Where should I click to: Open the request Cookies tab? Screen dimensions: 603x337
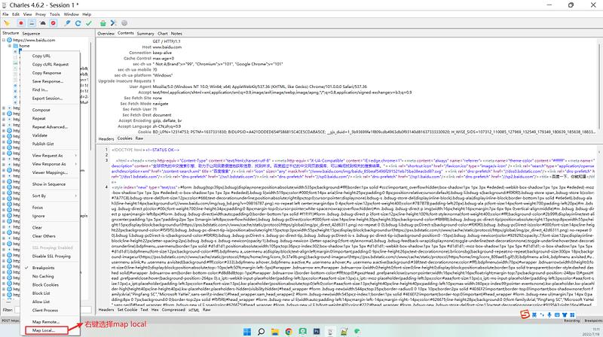pyautogui.click(x=124, y=138)
